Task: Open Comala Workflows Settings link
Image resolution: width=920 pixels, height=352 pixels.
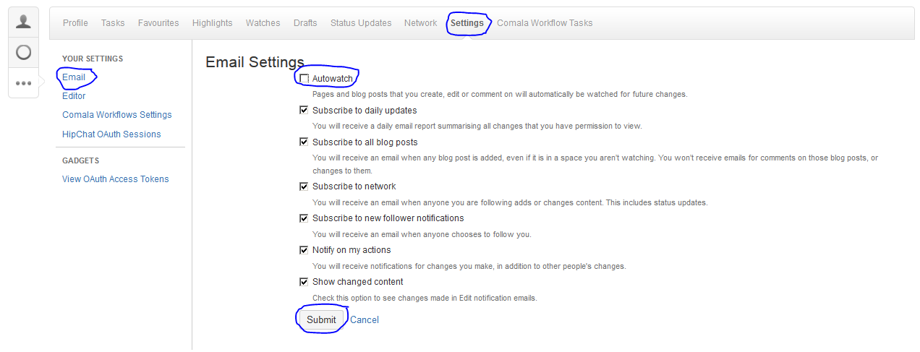Action: pyautogui.click(x=117, y=115)
